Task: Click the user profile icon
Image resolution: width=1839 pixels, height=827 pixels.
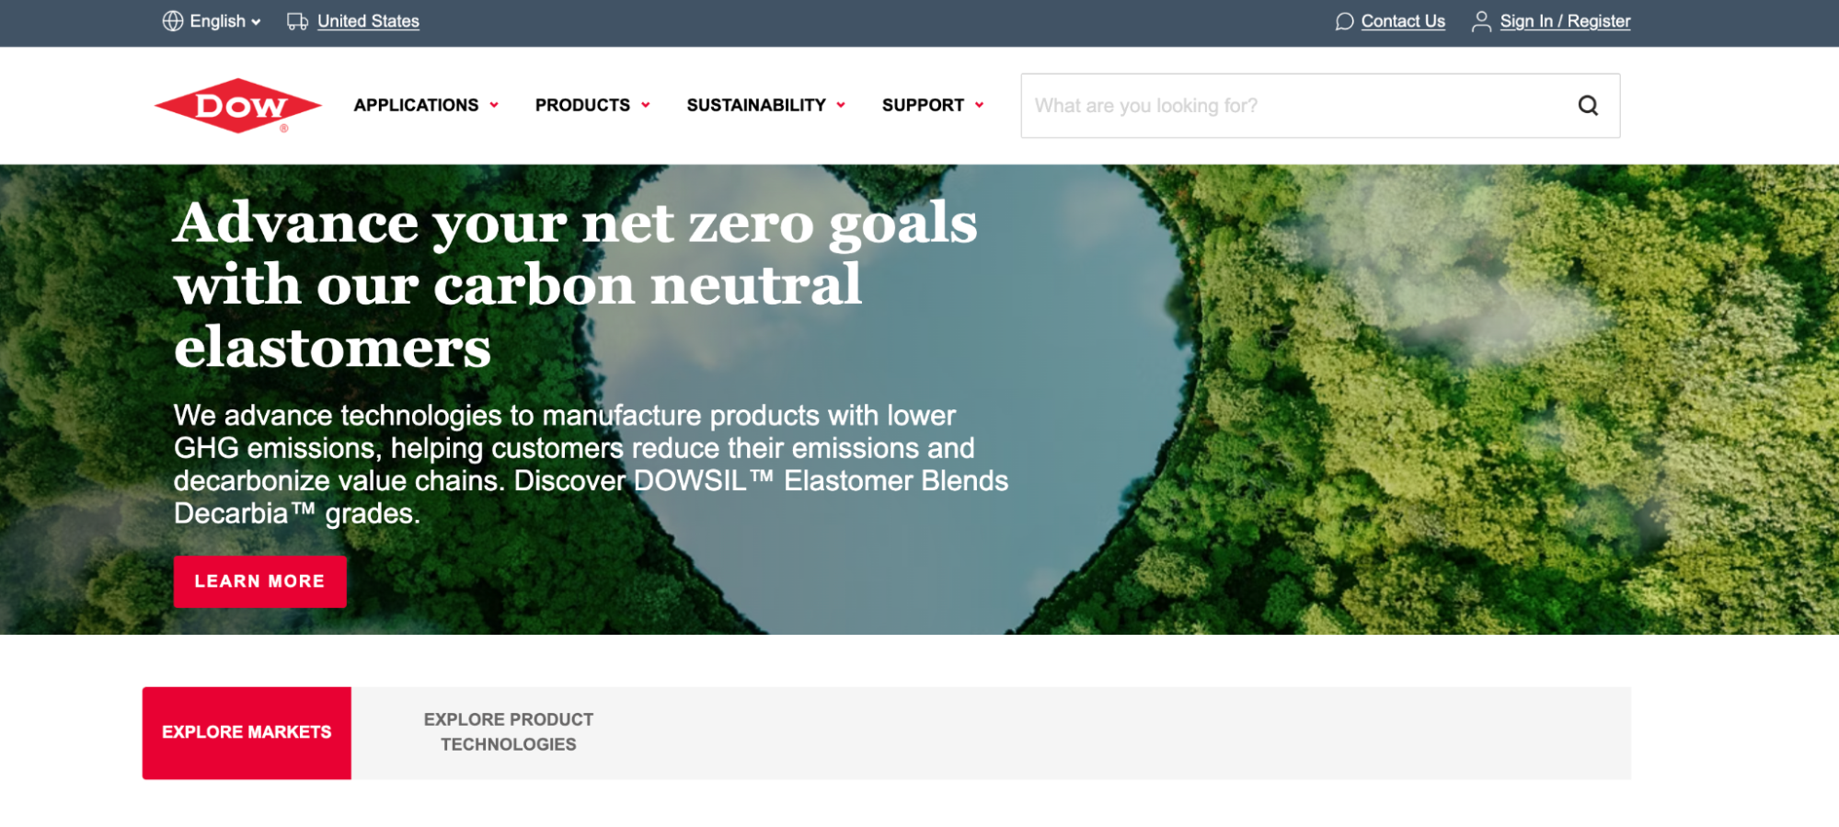Action: (x=1481, y=21)
